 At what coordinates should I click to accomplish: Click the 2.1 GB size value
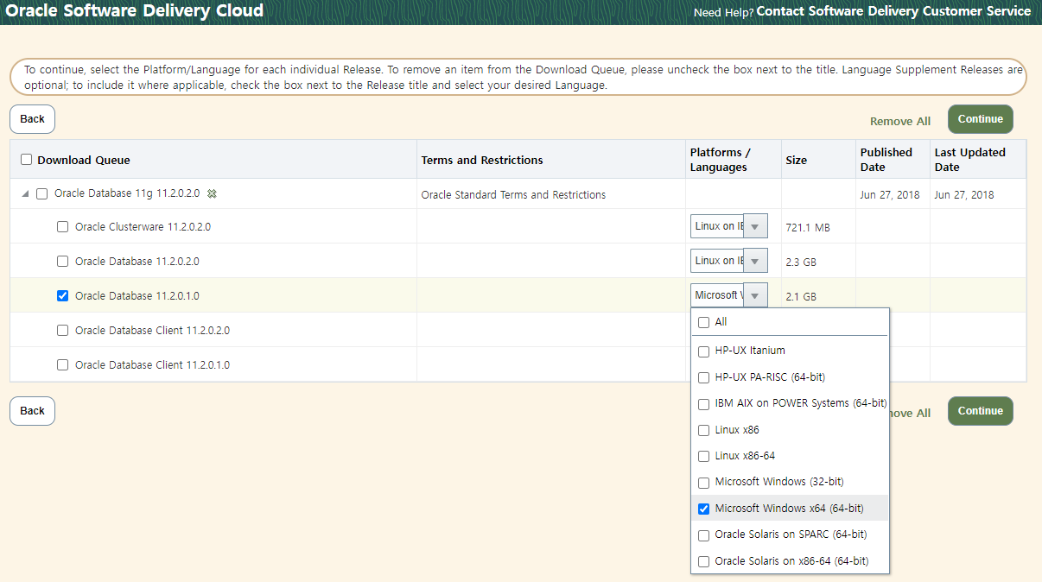(x=801, y=296)
